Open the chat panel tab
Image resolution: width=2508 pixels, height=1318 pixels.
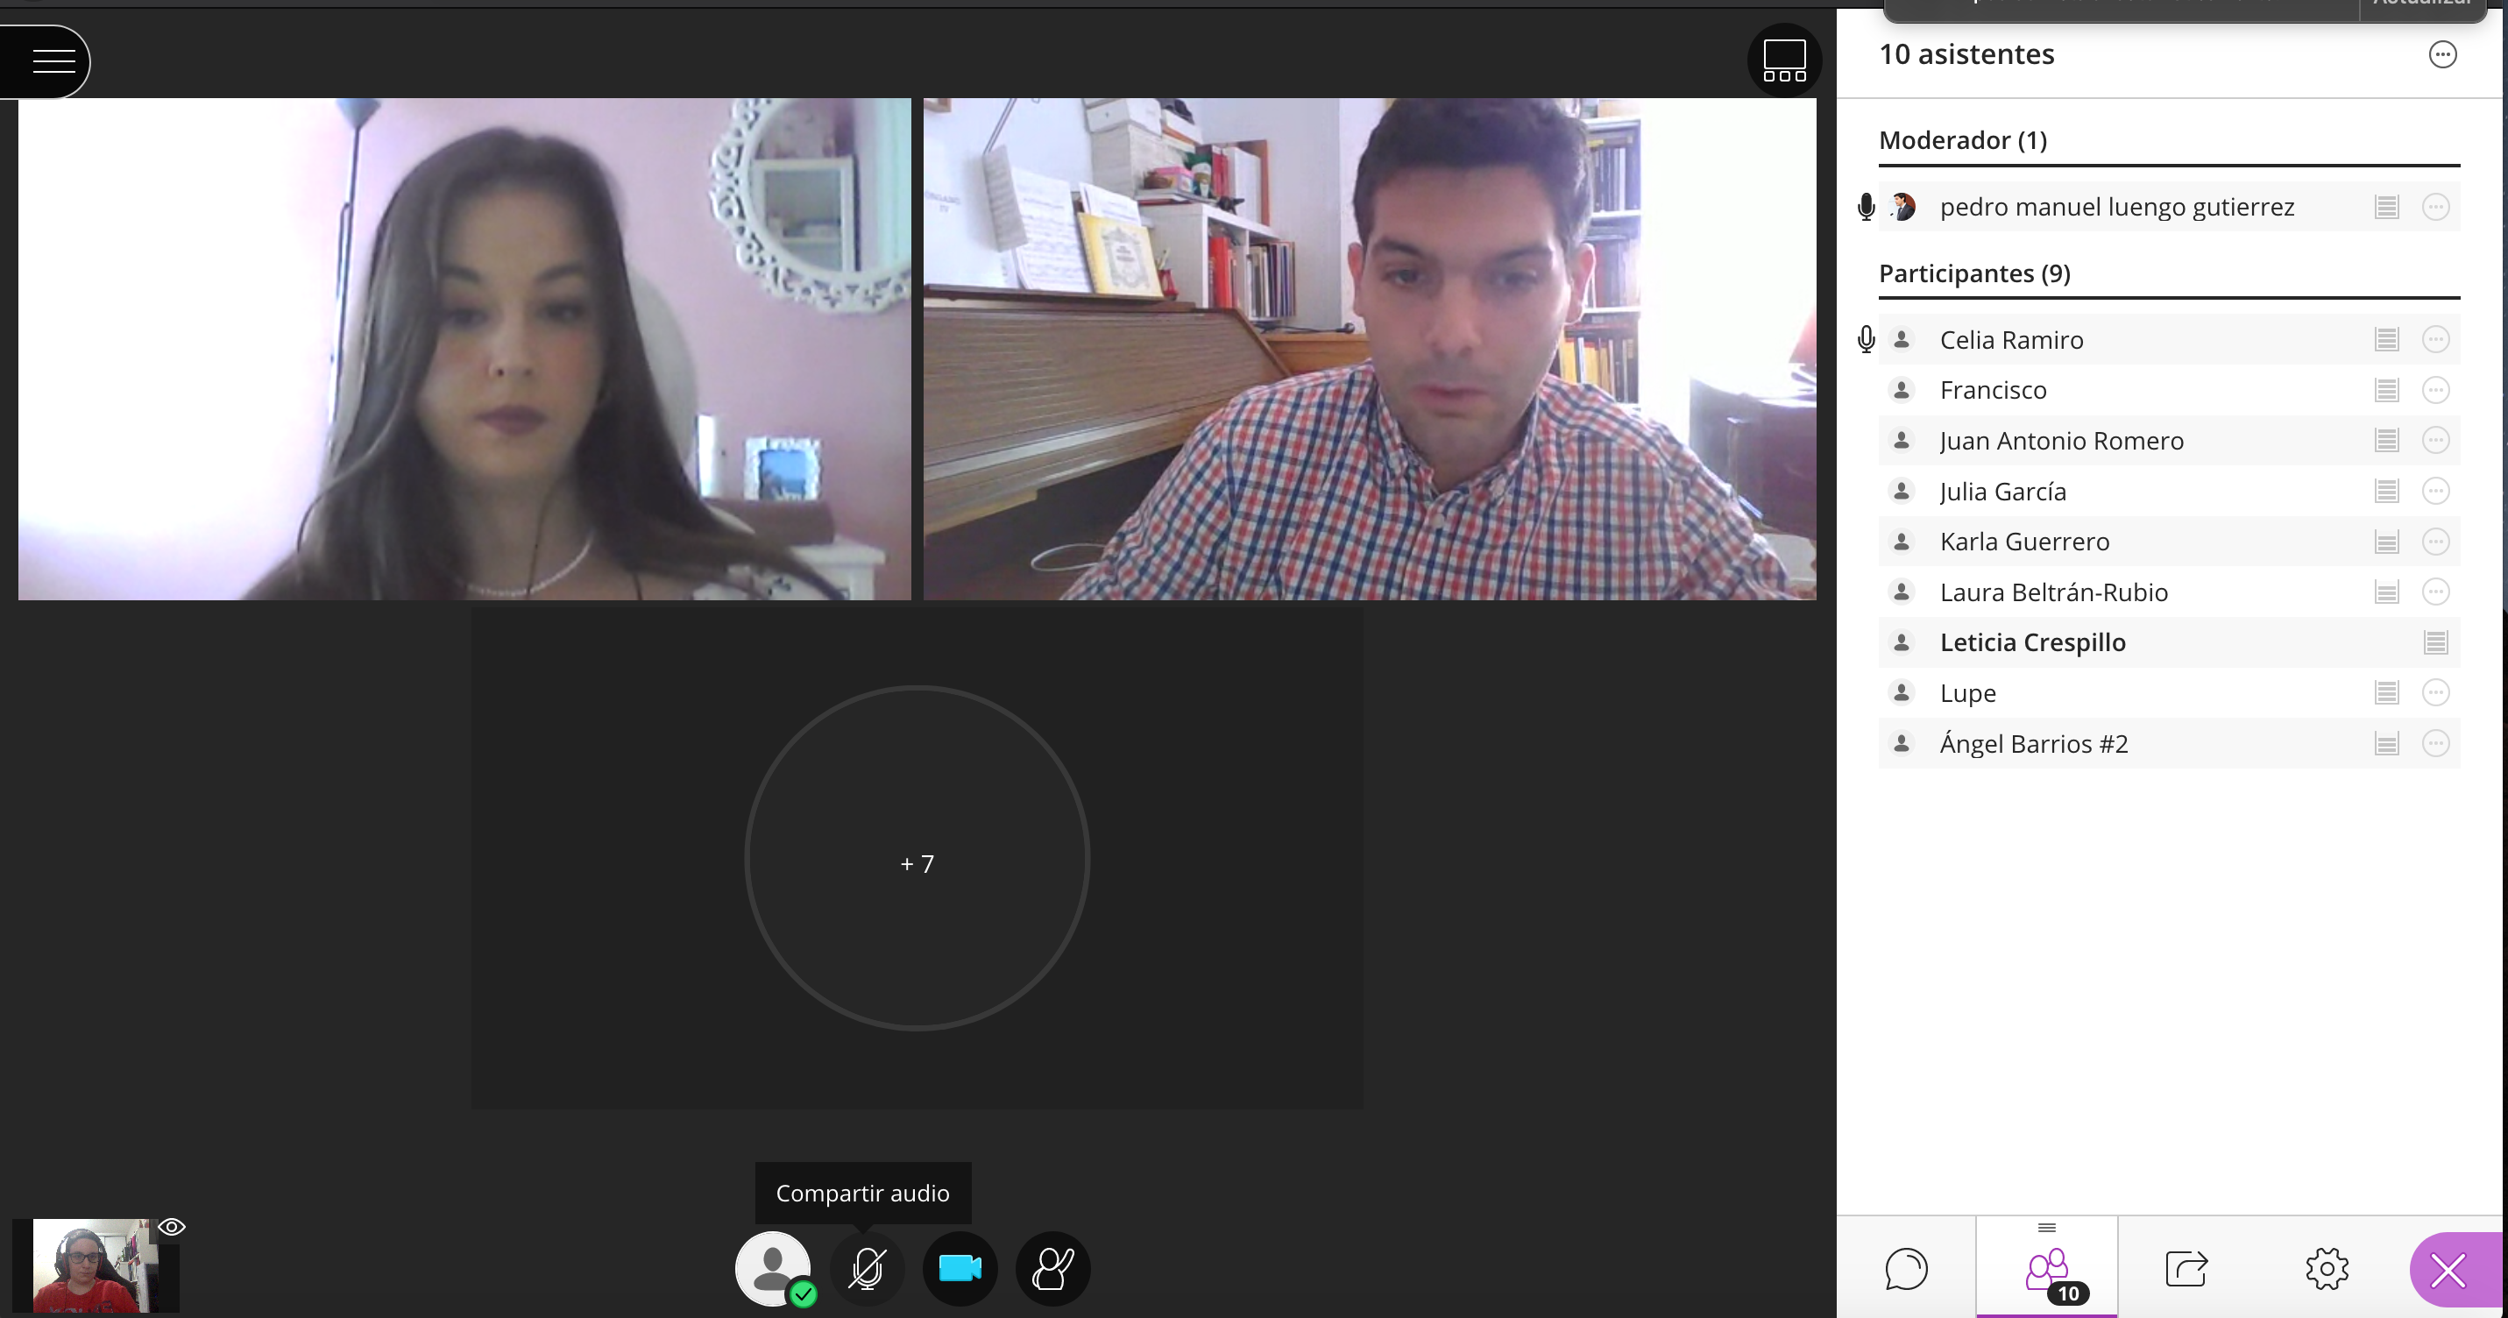1905,1268
